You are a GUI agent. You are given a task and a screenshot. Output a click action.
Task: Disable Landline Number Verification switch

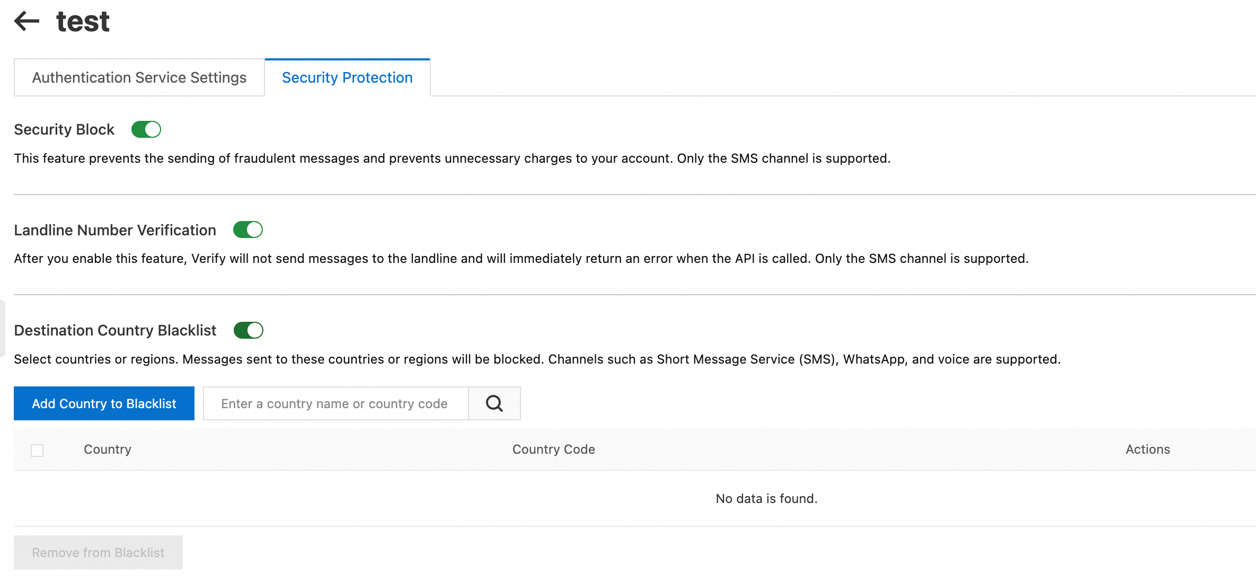[x=248, y=230]
